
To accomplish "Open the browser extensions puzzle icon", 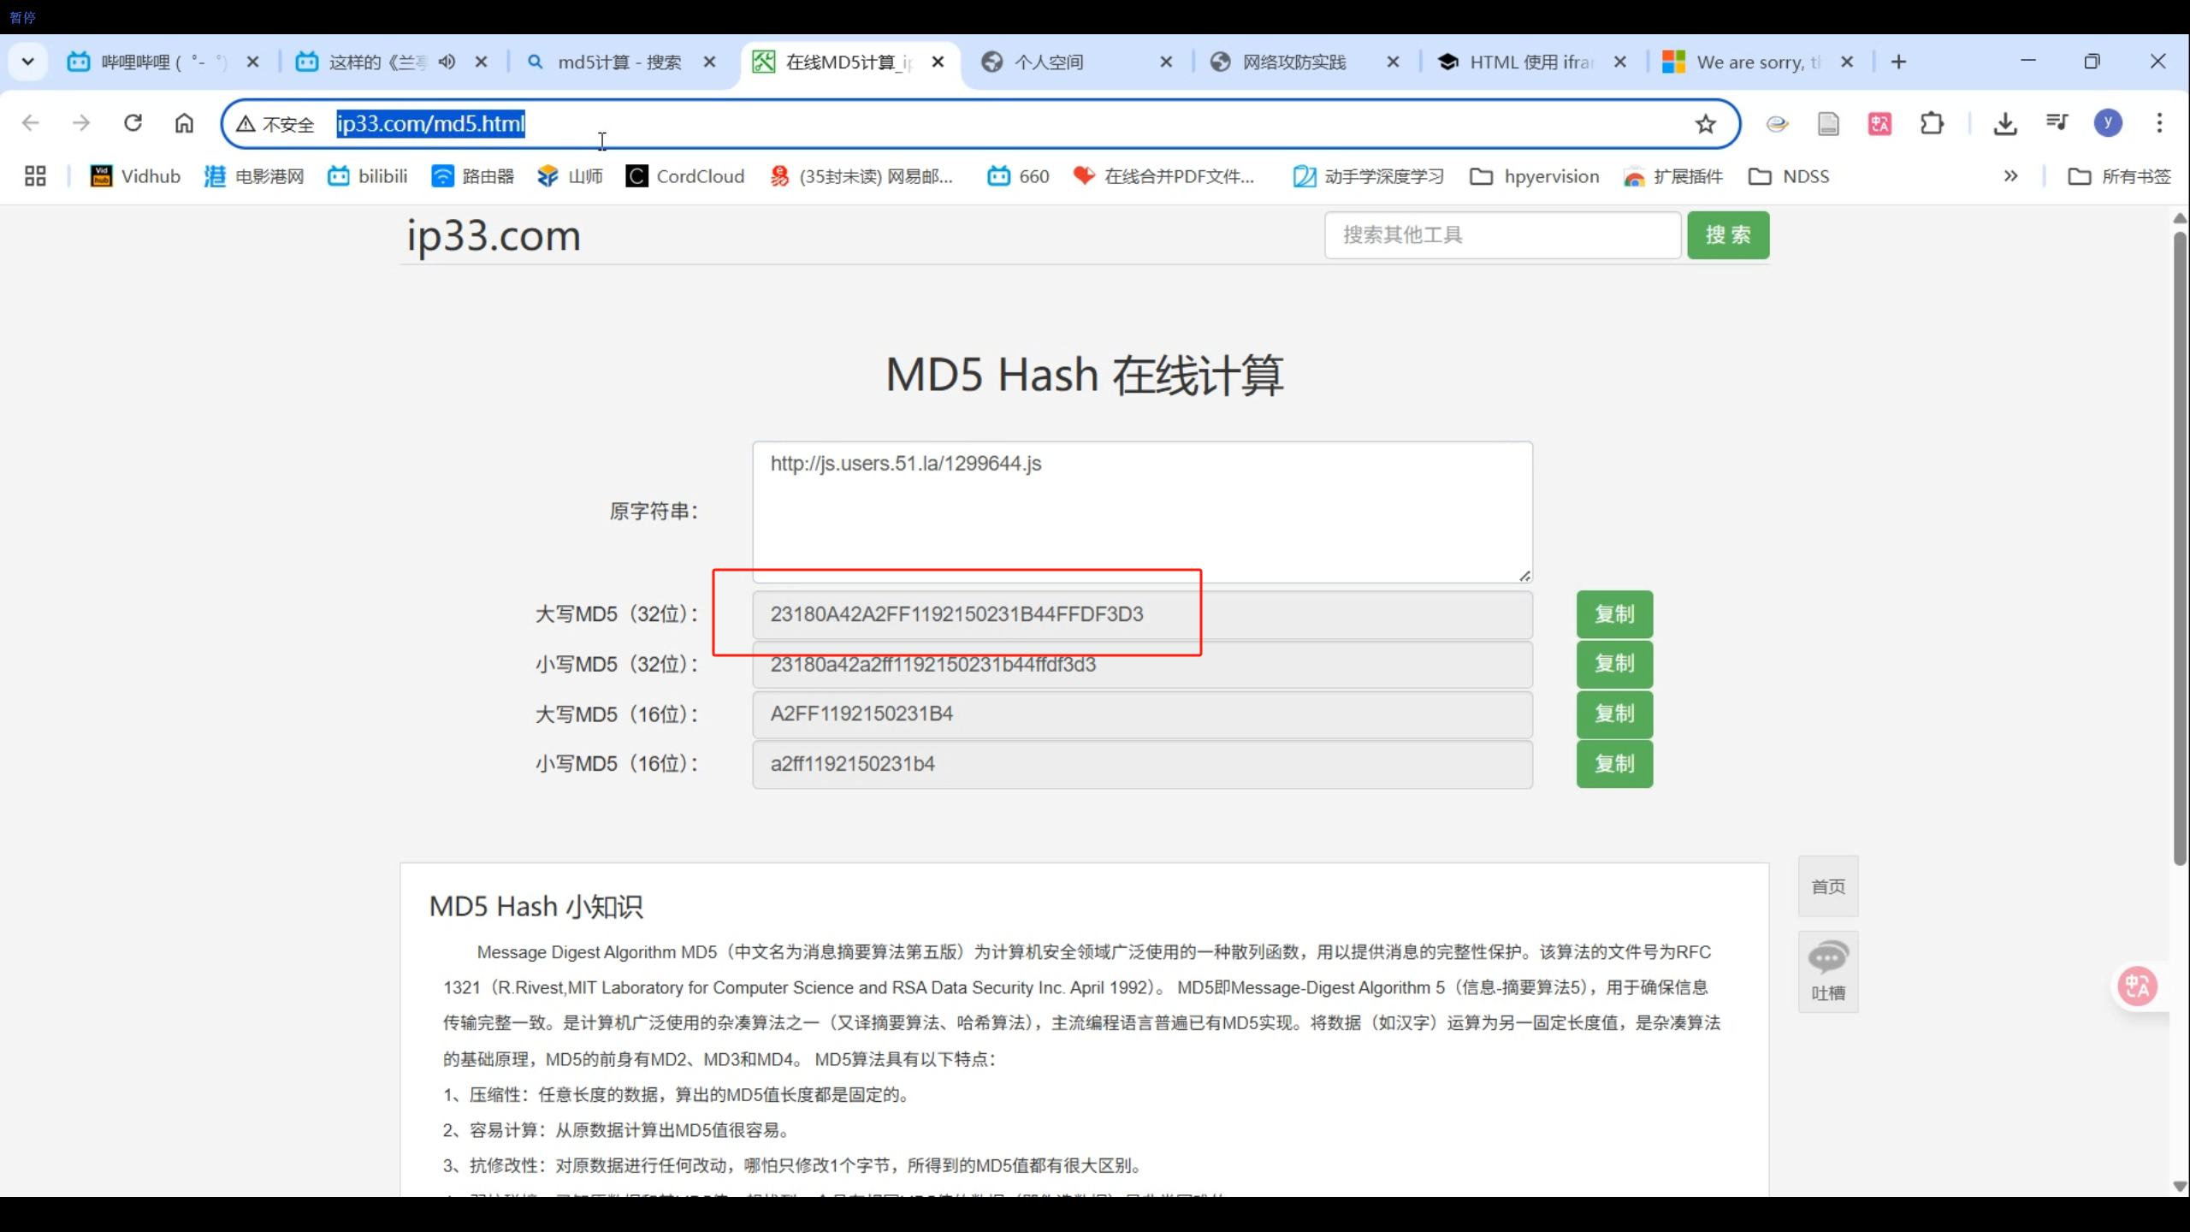I will tap(1932, 124).
